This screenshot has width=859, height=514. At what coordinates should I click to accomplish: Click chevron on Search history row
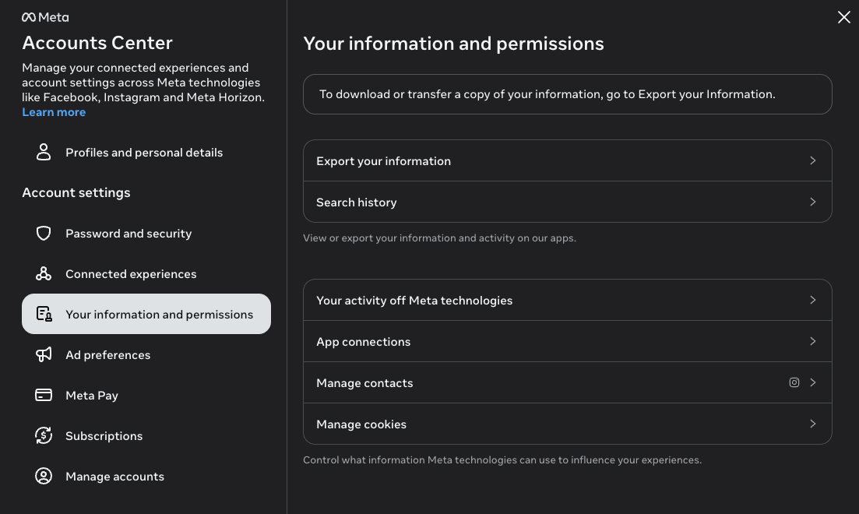point(813,202)
